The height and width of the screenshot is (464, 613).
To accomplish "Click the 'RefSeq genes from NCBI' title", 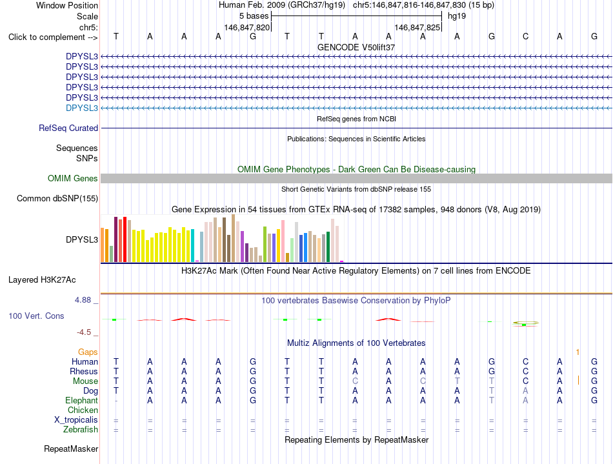I will [356, 119].
